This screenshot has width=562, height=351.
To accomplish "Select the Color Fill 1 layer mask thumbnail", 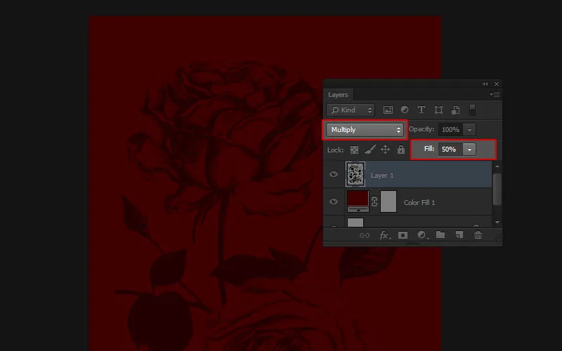I will click(388, 201).
